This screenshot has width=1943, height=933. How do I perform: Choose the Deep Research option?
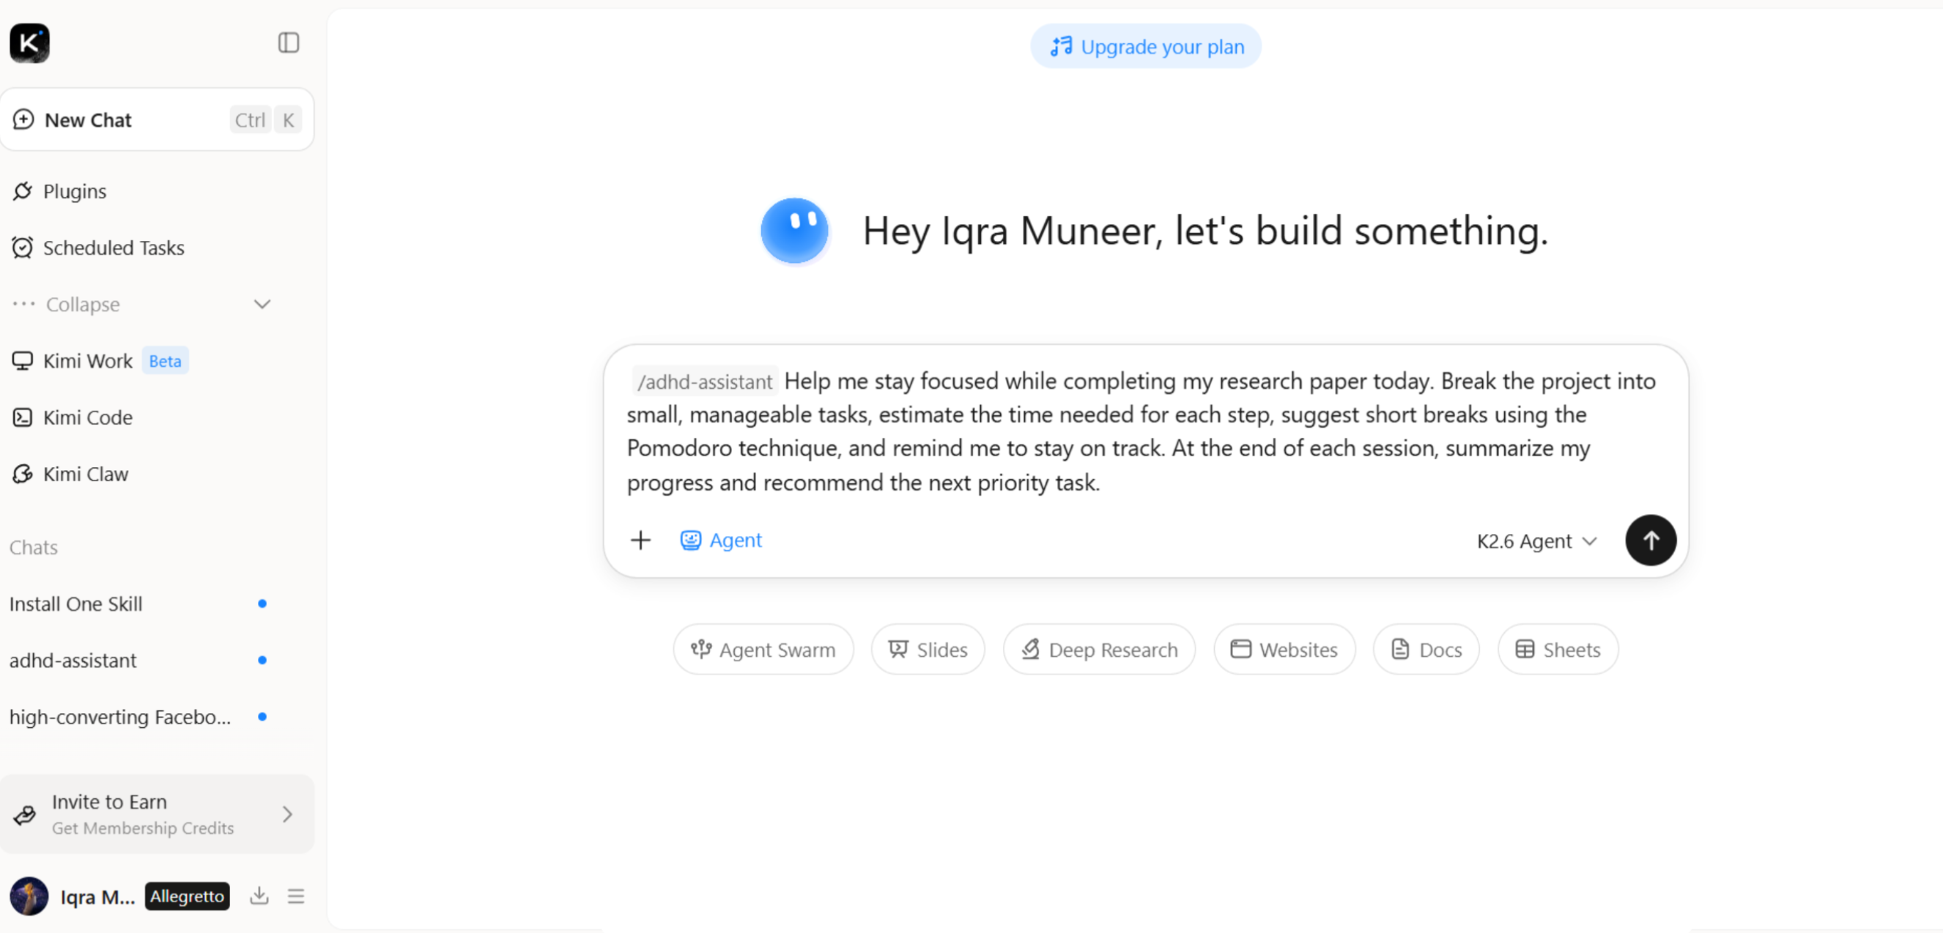tap(1099, 649)
